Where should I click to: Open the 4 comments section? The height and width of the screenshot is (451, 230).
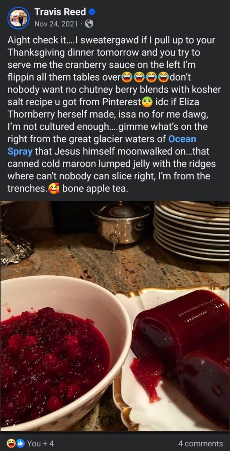[x=201, y=444]
